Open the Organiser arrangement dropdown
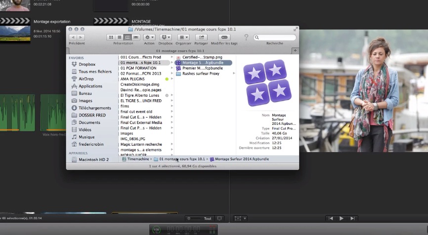The width and height of the screenshot is (428, 235). (x=183, y=38)
